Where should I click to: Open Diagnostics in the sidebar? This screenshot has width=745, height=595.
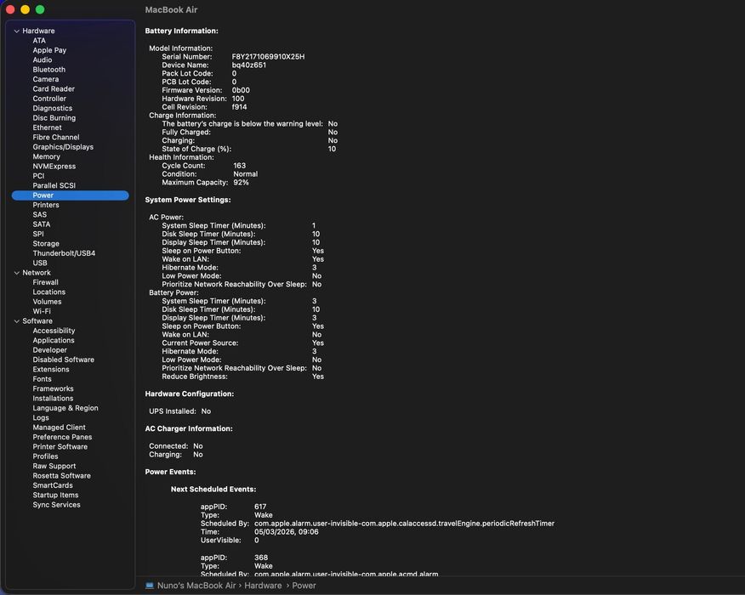pos(52,108)
